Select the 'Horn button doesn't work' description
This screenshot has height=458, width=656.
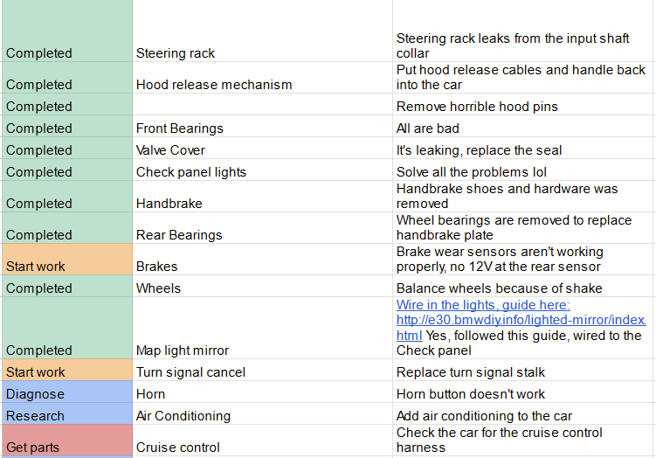tap(472, 394)
